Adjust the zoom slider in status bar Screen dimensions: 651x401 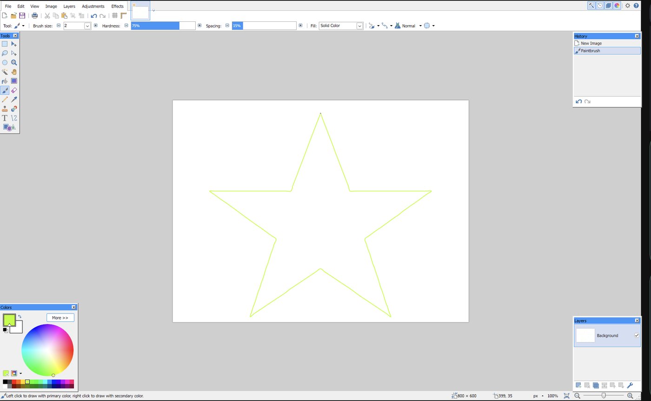point(604,396)
